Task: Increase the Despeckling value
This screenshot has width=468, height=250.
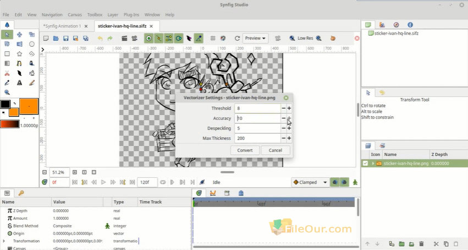Action: pos(289,128)
